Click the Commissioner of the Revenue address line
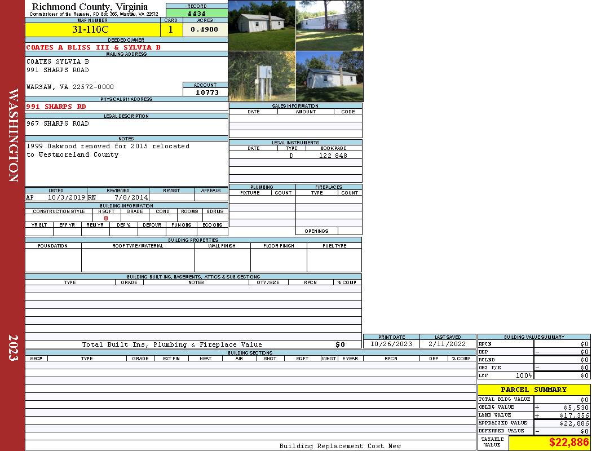 [x=94, y=14]
